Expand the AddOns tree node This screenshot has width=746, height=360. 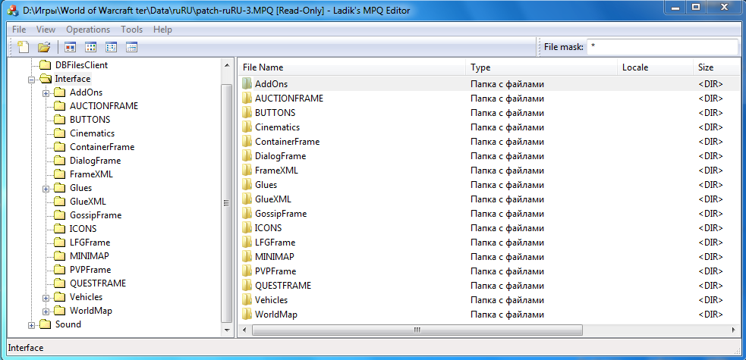point(46,93)
